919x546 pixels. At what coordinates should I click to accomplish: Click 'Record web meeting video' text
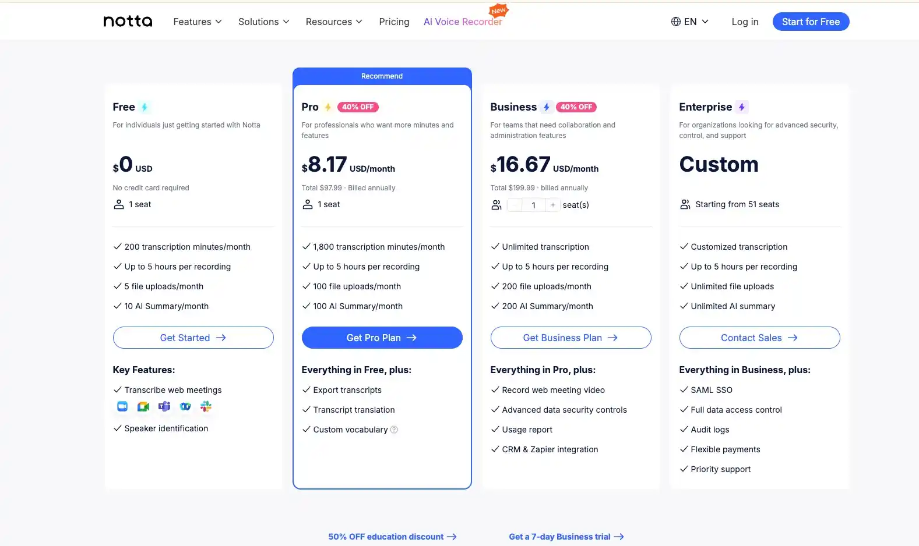point(553,390)
